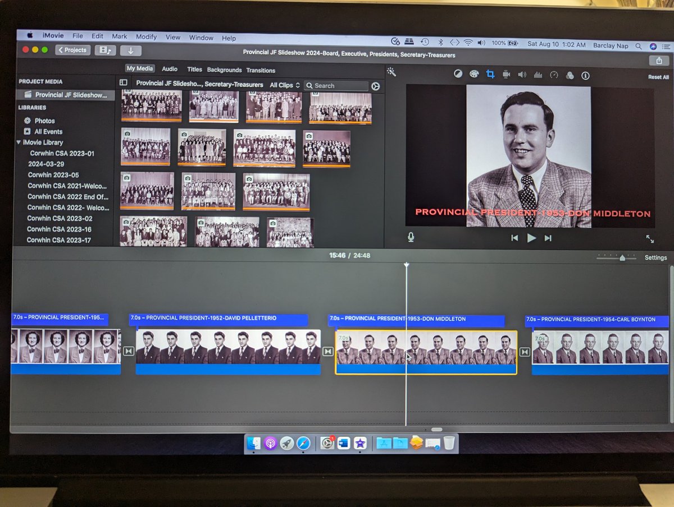Open the Window menu

pos(201,38)
